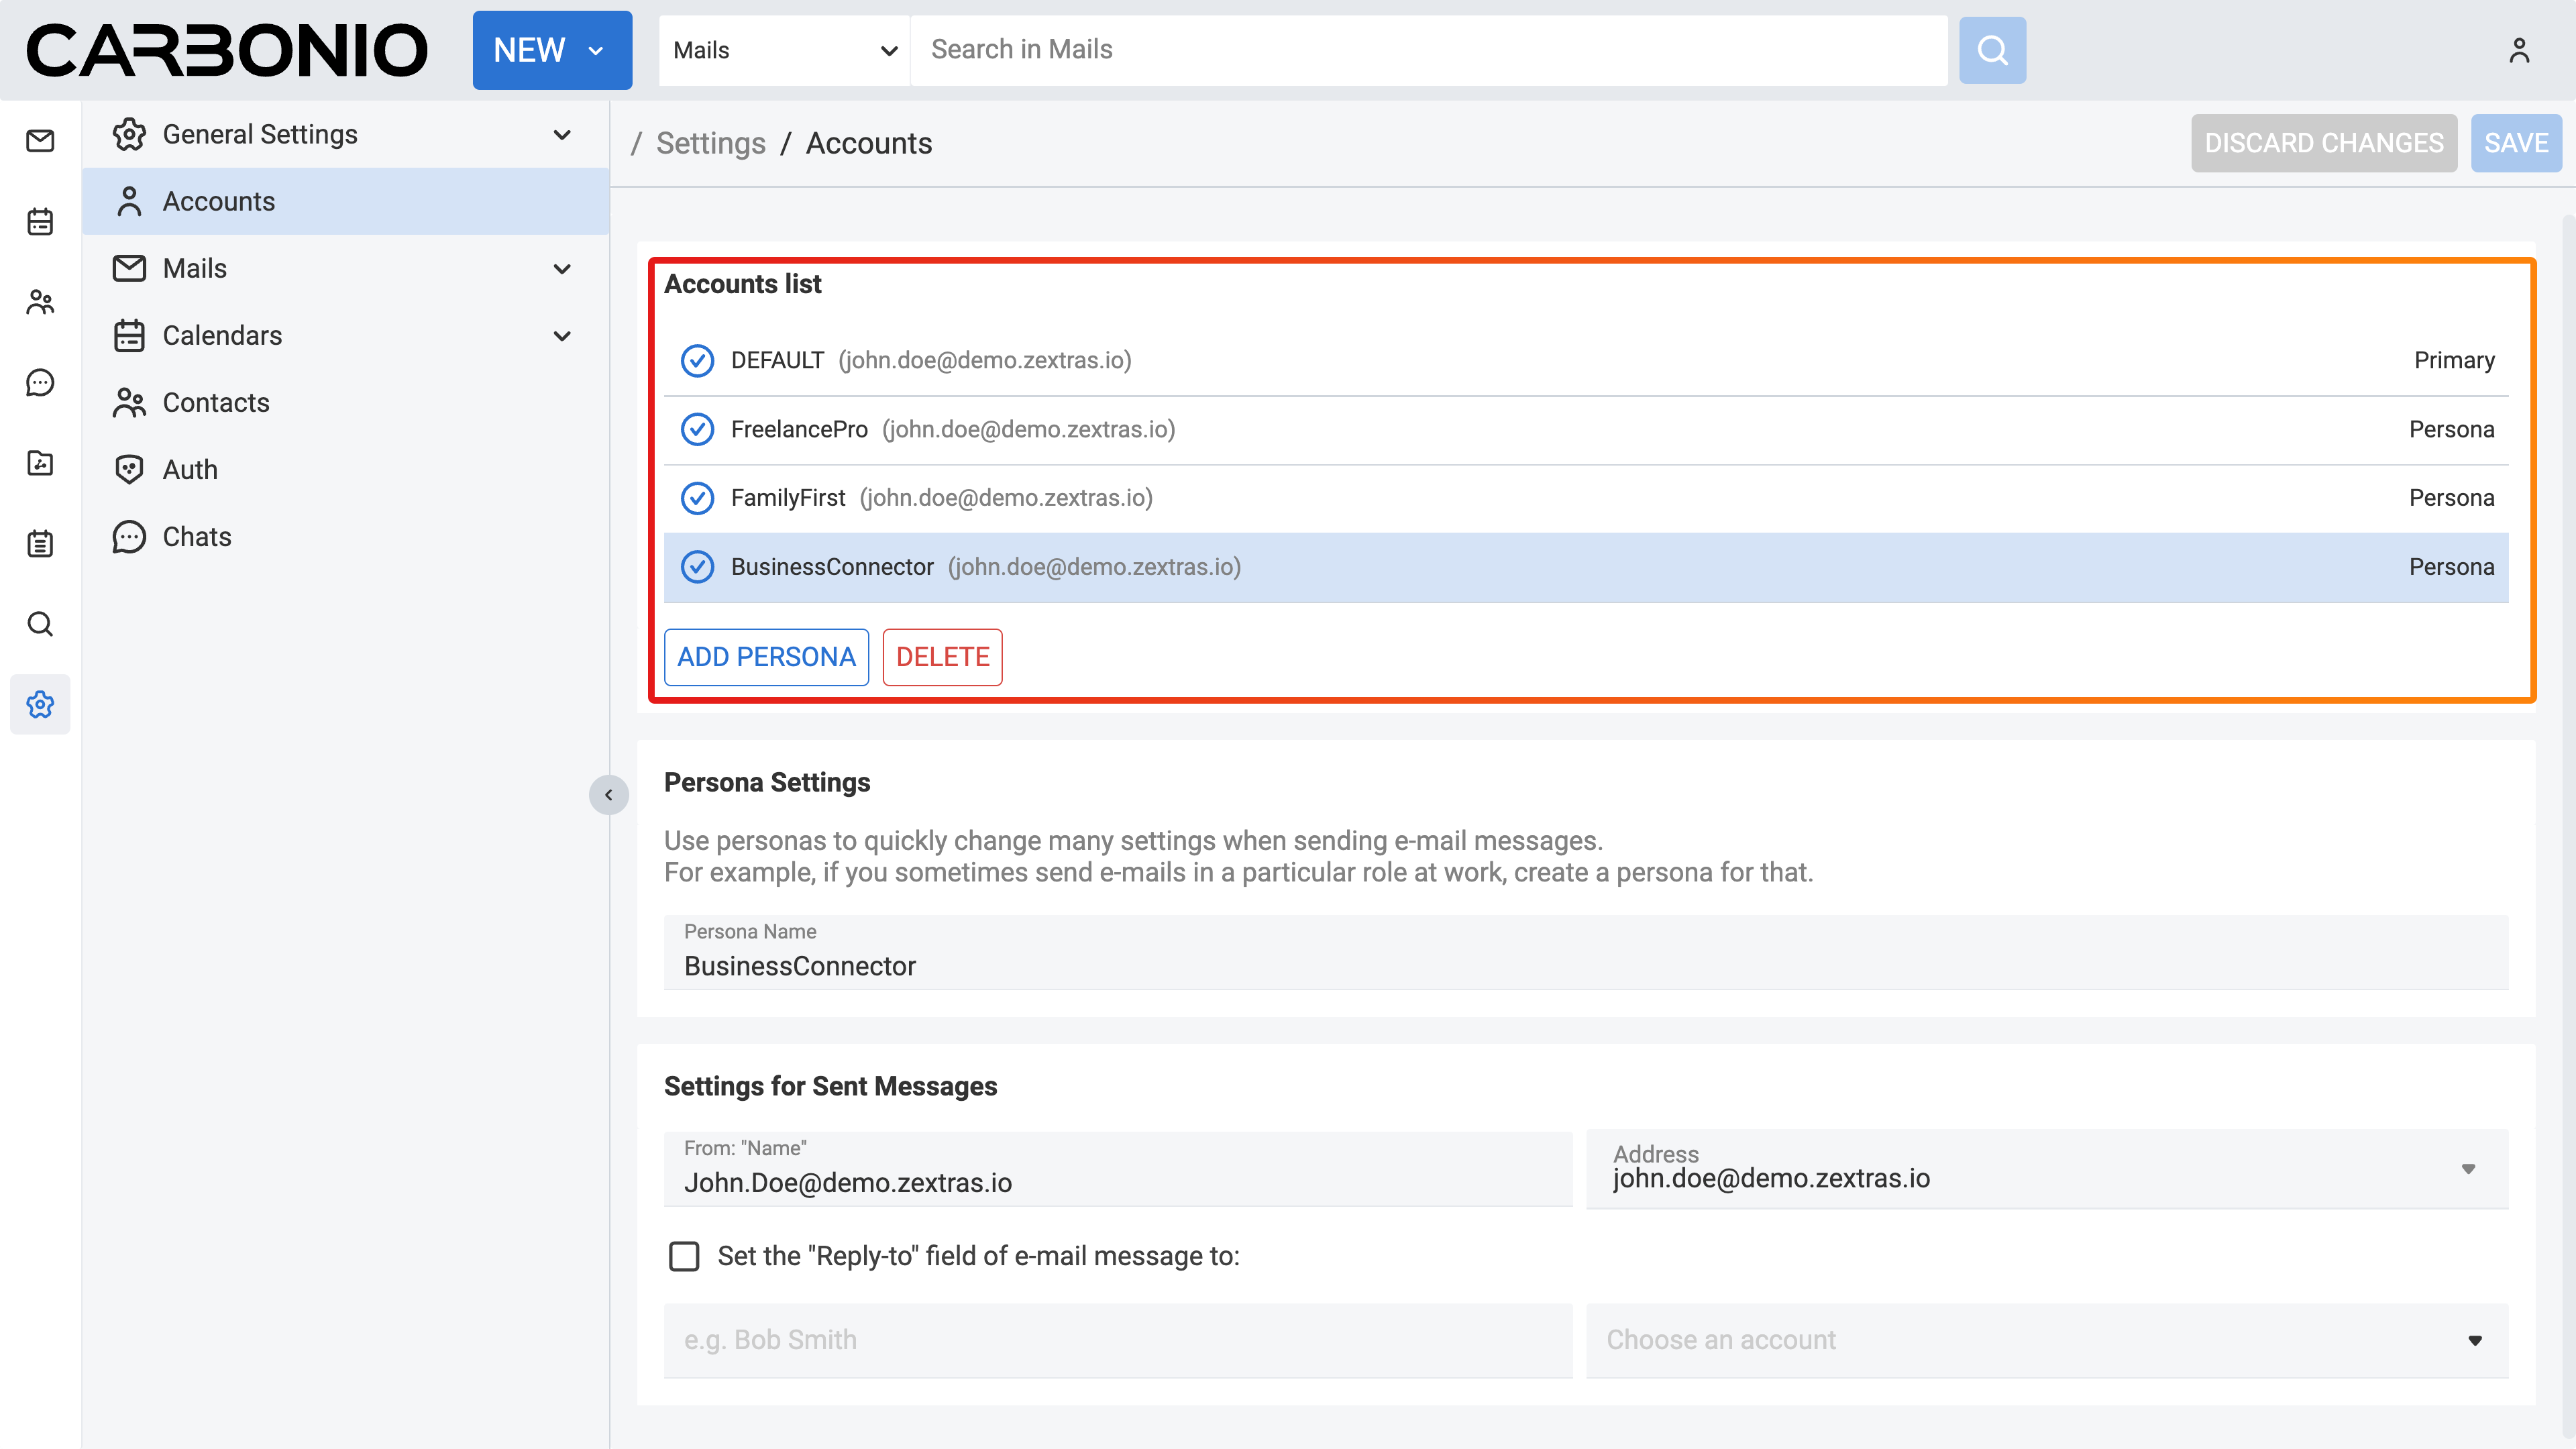Toggle the FamilyFirst account check
Viewport: 2576px width, 1449px height.
click(697, 498)
